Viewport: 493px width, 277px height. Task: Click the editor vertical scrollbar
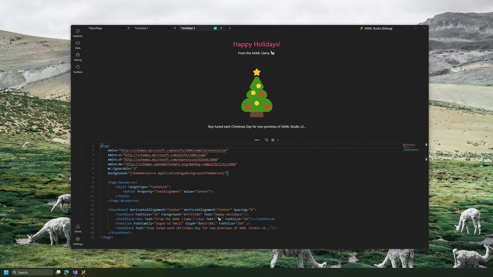426,196
